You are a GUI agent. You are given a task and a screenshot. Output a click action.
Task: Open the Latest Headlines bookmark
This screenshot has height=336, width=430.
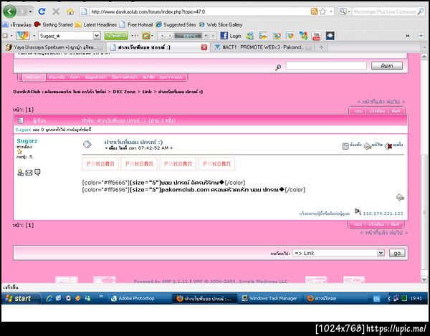tap(96, 24)
